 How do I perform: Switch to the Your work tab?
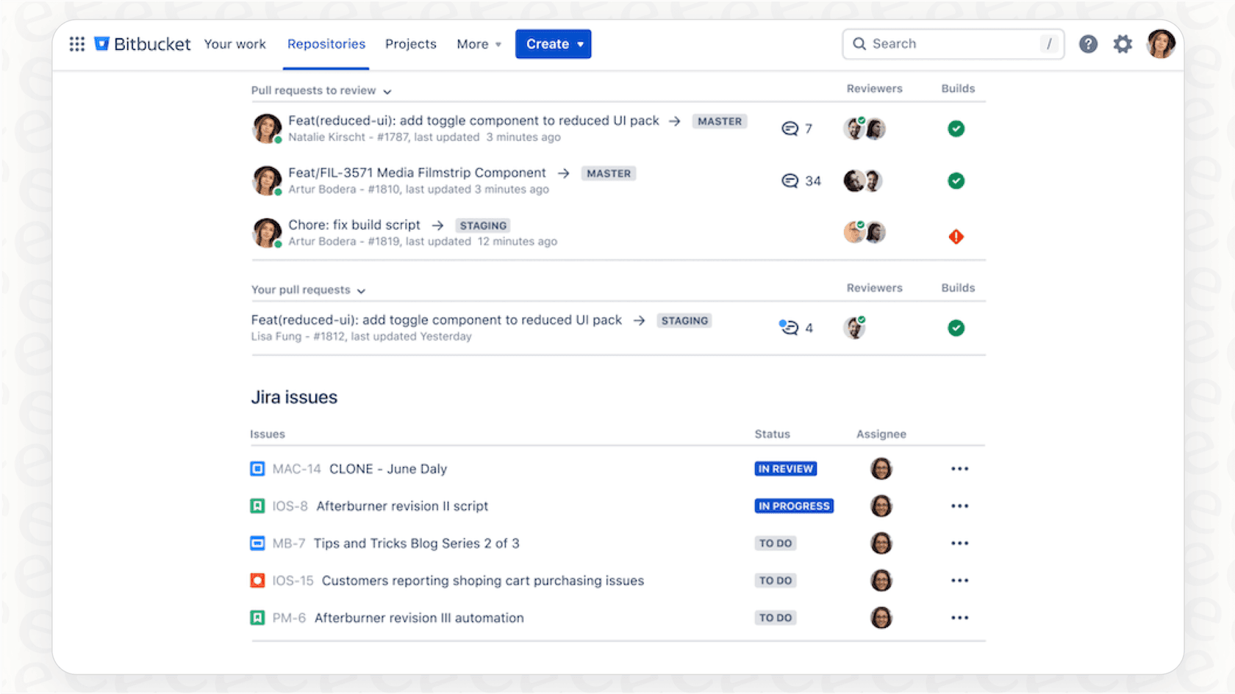coord(235,44)
